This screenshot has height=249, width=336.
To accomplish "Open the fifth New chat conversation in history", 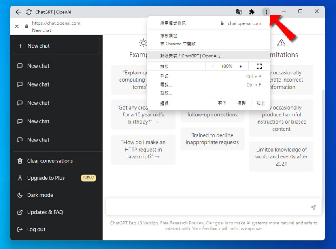I will [56, 140].
